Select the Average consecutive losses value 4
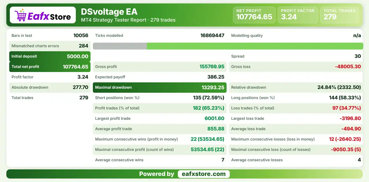The height and width of the screenshot is (182, 369). [x=359, y=160]
